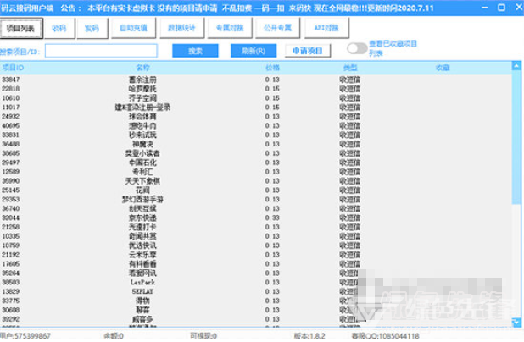The width and height of the screenshot is (524, 342).
Task: Select the 花间 project row
Action: click(x=256, y=190)
